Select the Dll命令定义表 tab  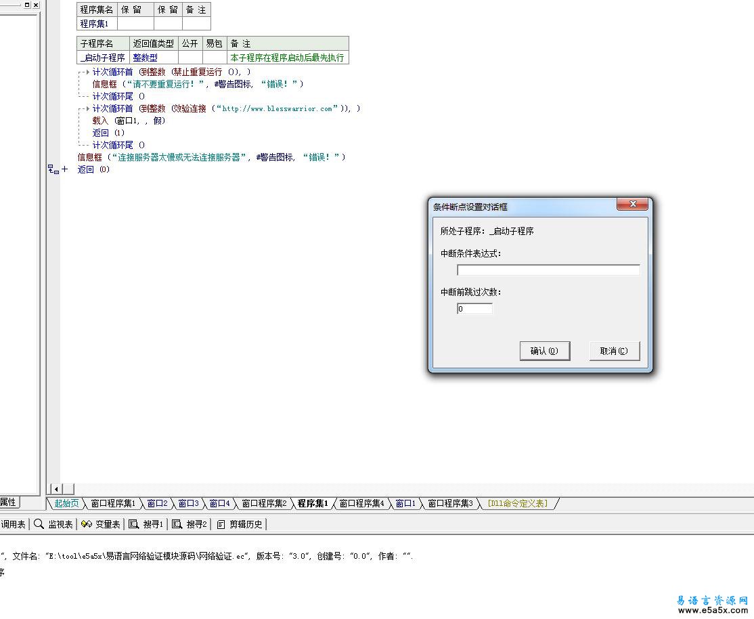[x=517, y=503]
